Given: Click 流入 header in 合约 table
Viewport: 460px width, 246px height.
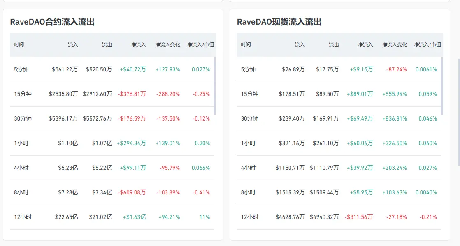Looking at the screenshot, I should click(73, 44).
